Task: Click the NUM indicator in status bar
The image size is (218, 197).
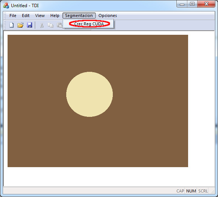Action: coord(191,191)
